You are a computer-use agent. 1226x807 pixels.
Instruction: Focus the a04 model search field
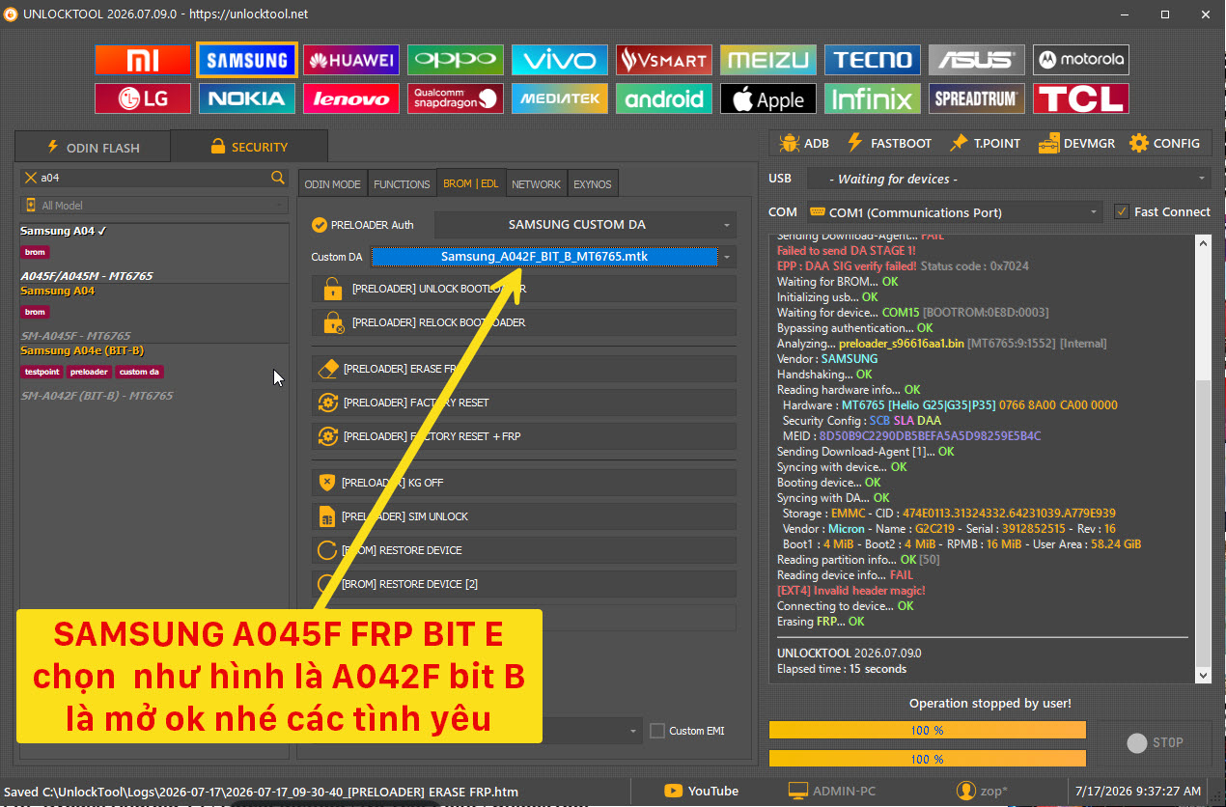pos(154,178)
